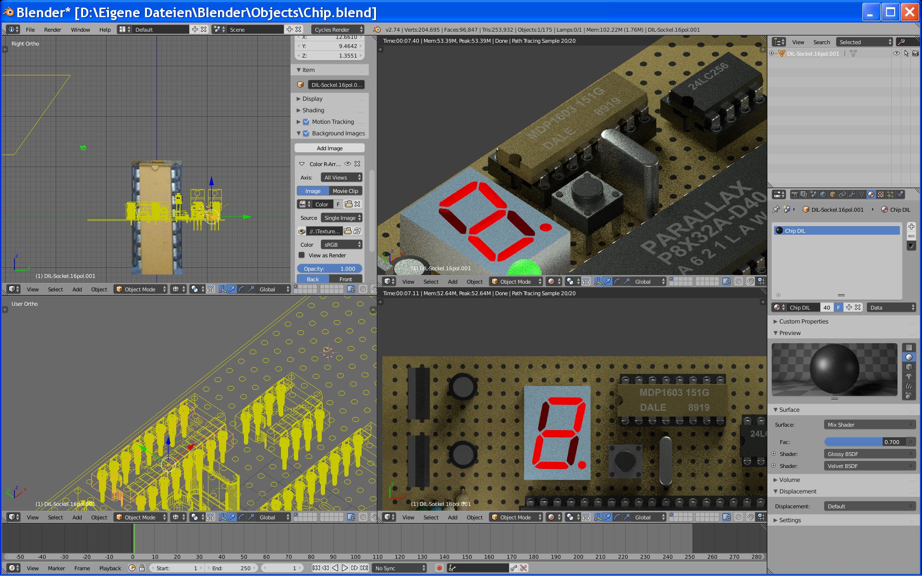Open the World properties globe tab
The height and width of the screenshot is (576, 922).
pos(823,194)
